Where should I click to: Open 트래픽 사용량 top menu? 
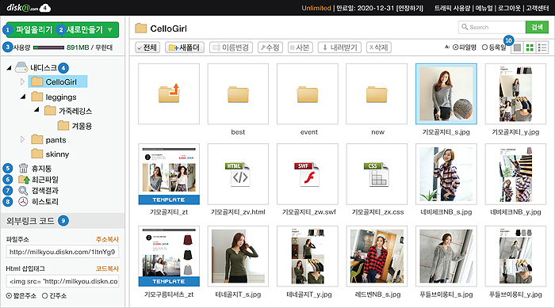point(454,8)
